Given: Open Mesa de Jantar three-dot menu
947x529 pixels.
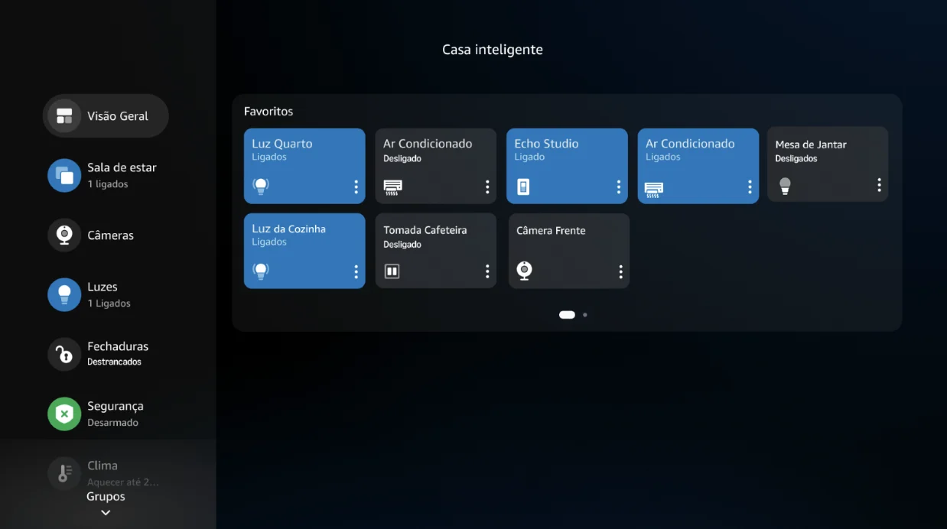Looking at the screenshot, I should coord(879,185).
